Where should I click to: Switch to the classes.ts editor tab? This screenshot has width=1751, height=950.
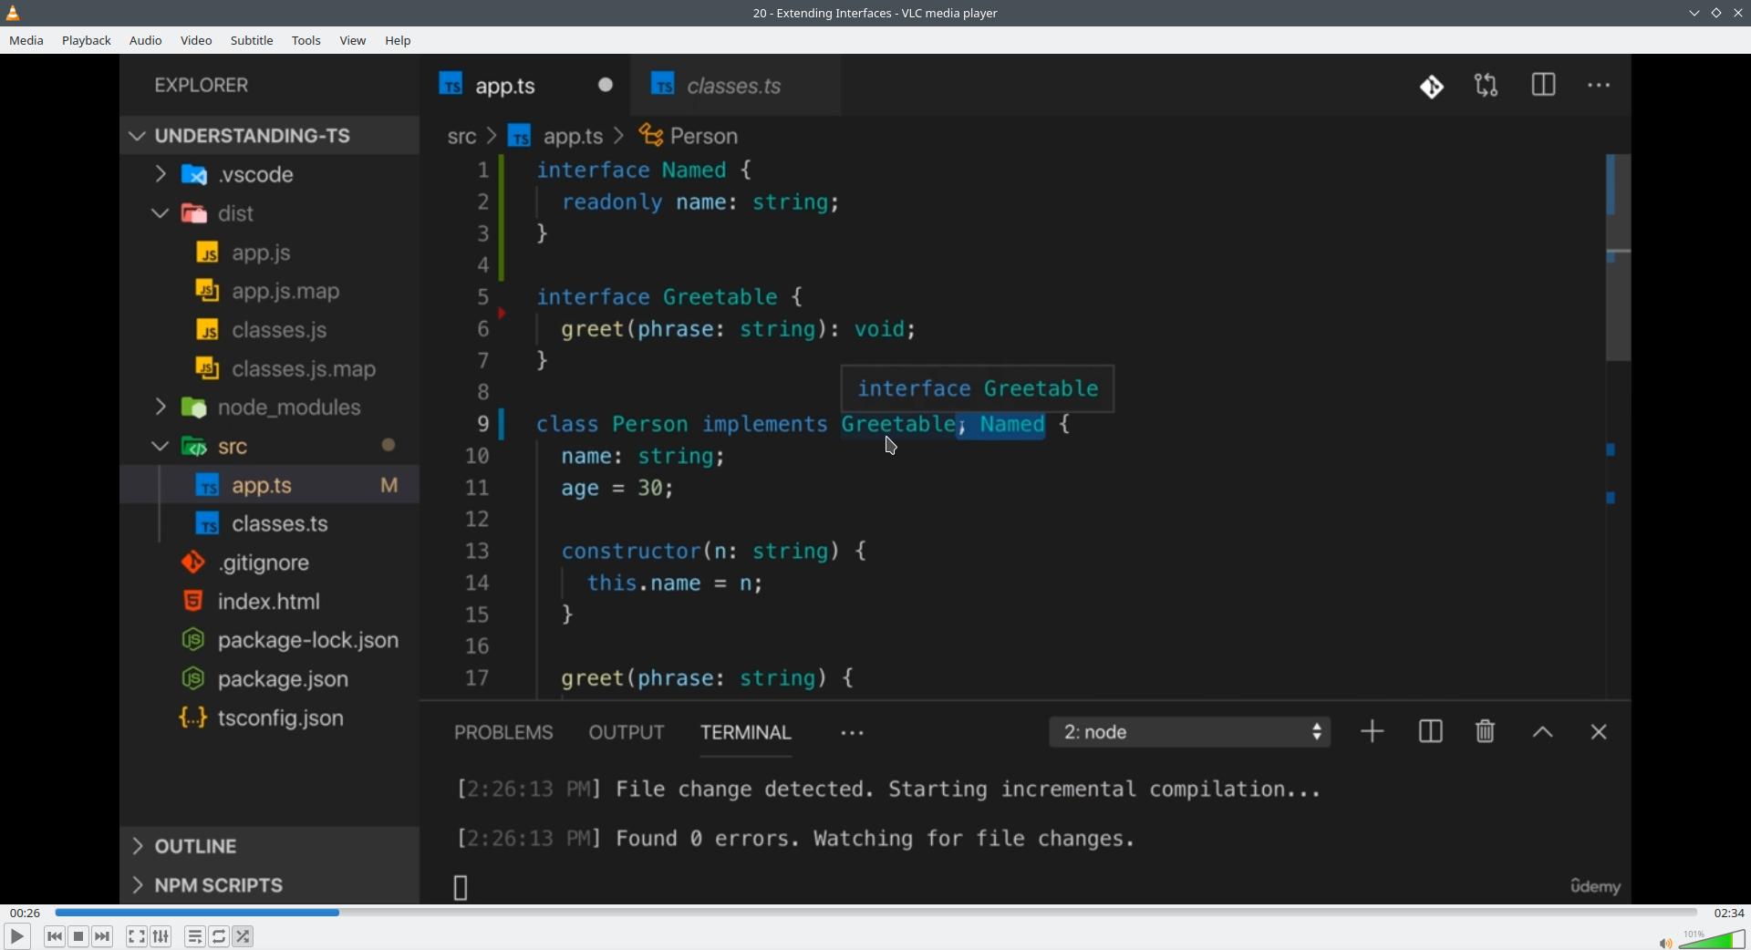click(735, 86)
